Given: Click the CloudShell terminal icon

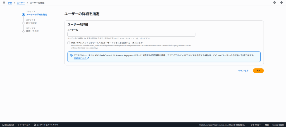Looking at the screenshot, I should pos(3,125).
